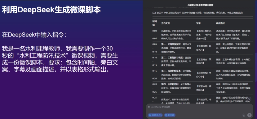Viewport: 257px width, 119px height.
Task: Click the send message arrow button
Action: pyautogui.click(x=249, y=115)
